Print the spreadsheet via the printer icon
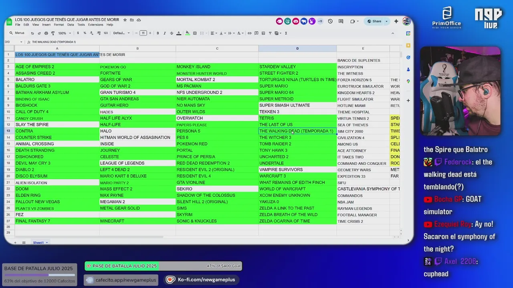 tap(46, 33)
